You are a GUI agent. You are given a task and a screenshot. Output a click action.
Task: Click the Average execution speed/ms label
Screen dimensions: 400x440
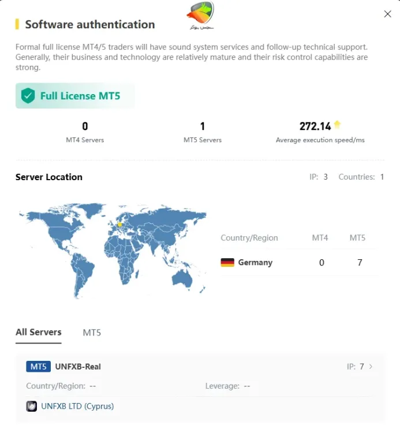point(320,140)
